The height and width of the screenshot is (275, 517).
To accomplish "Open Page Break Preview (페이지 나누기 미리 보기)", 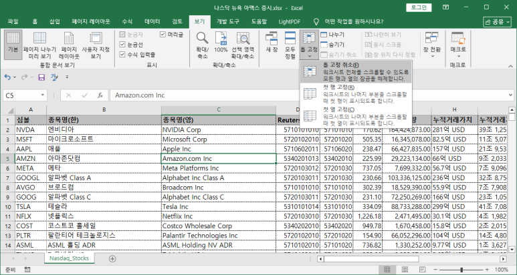I will (39, 45).
